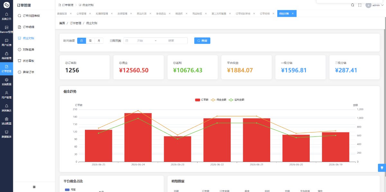The image size is (386, 192).
Task: Open 异常订单 in the submenu
Action: pyautogui.click(x=34, y=72)
